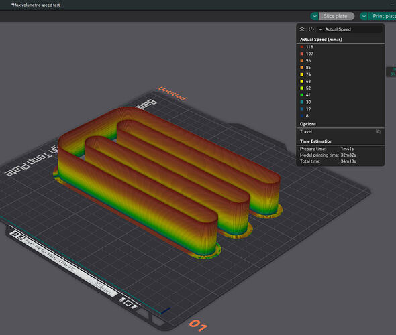Click the 74 mm/s color swatch
Image resolution: width=396 pixels, height=335 pixels.
pyautogui.click(x=302, y=74)
